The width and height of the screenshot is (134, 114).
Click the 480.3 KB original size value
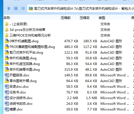pos(71,47)
